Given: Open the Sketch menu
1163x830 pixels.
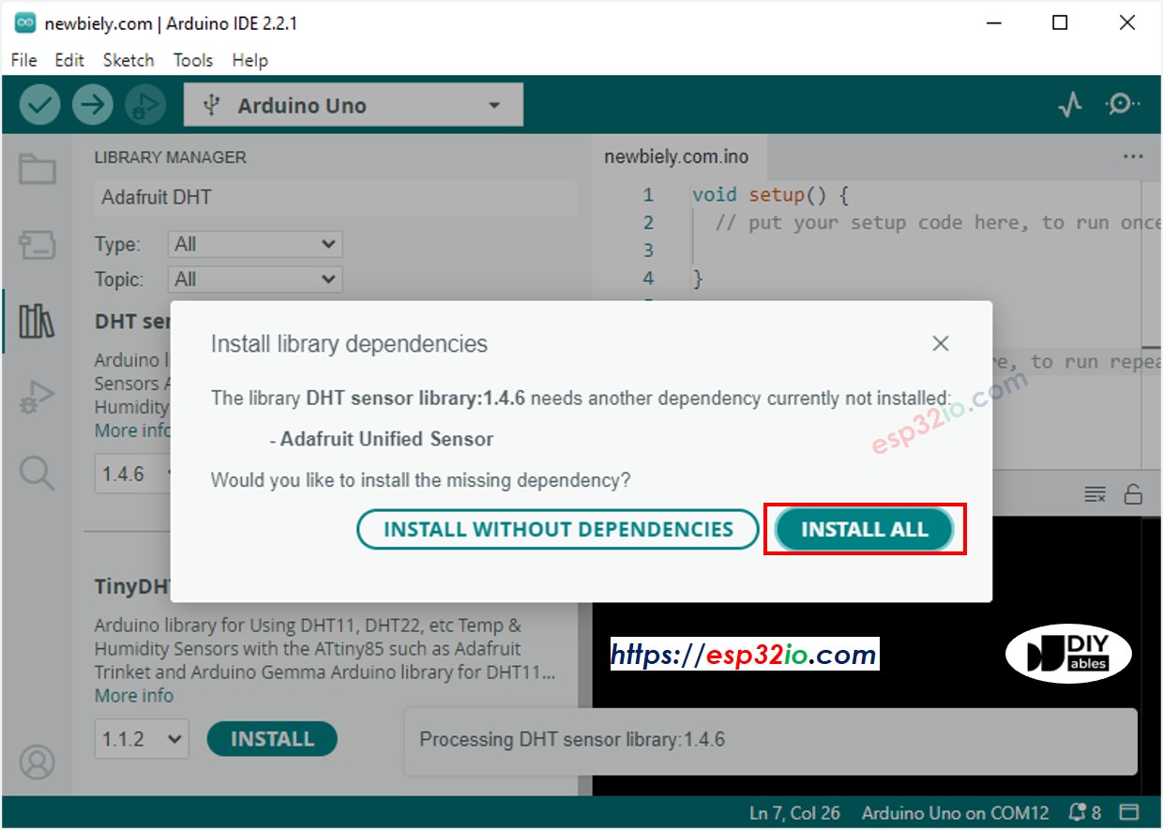Looking at the screenshot, I should point(128,60).
